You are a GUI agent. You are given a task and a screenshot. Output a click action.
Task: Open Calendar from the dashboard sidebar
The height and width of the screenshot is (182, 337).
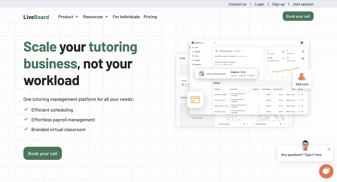(x=193, y=52)
